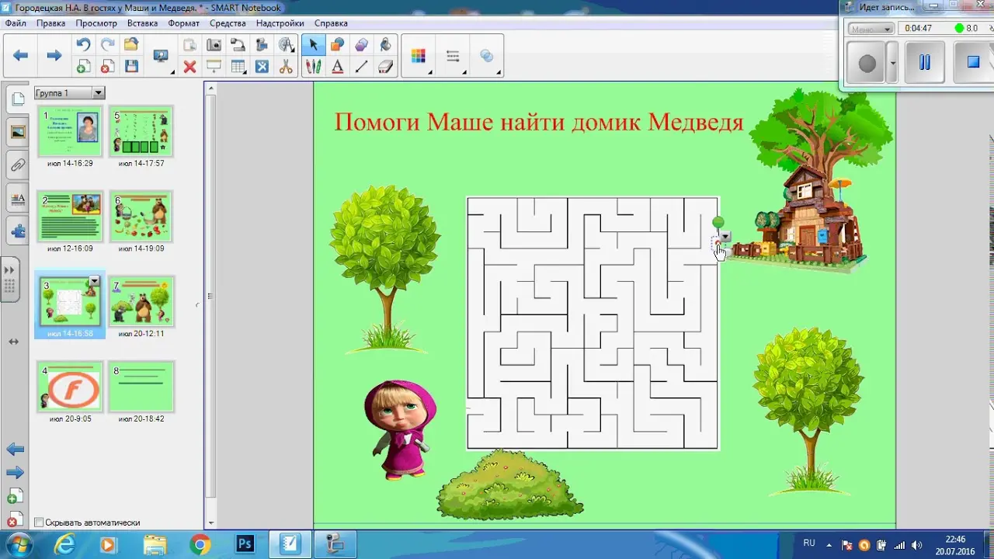Screen dimensions: 994x559
Task: Activate the Select arrow tool
Action: pyautogui.click(x=313, y=44)
